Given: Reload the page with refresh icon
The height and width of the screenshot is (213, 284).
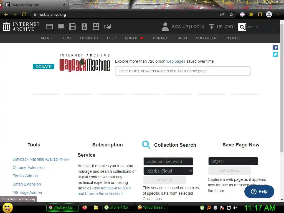Looking at the screenshot, I should pos(24,14).
